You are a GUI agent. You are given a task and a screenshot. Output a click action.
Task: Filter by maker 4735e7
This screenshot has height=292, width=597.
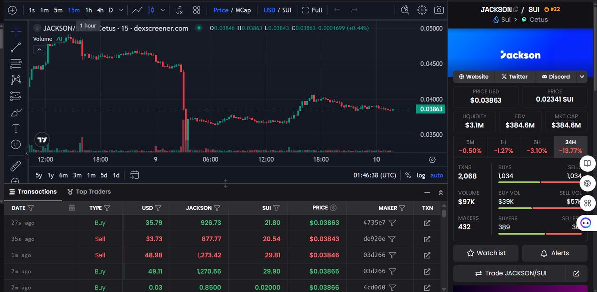(392, 223)
